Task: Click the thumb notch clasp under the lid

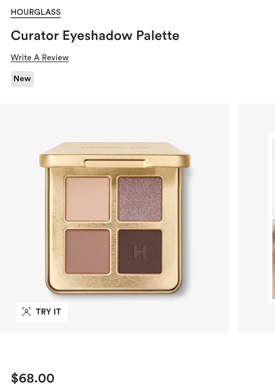Action: (116, 163)
